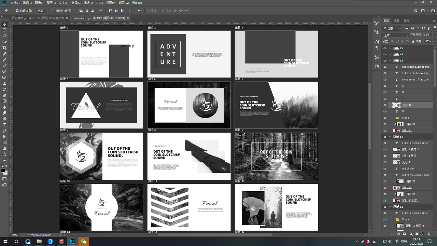Select the Eraser tool
437x246 pixels.
click(x=5, y=95)
